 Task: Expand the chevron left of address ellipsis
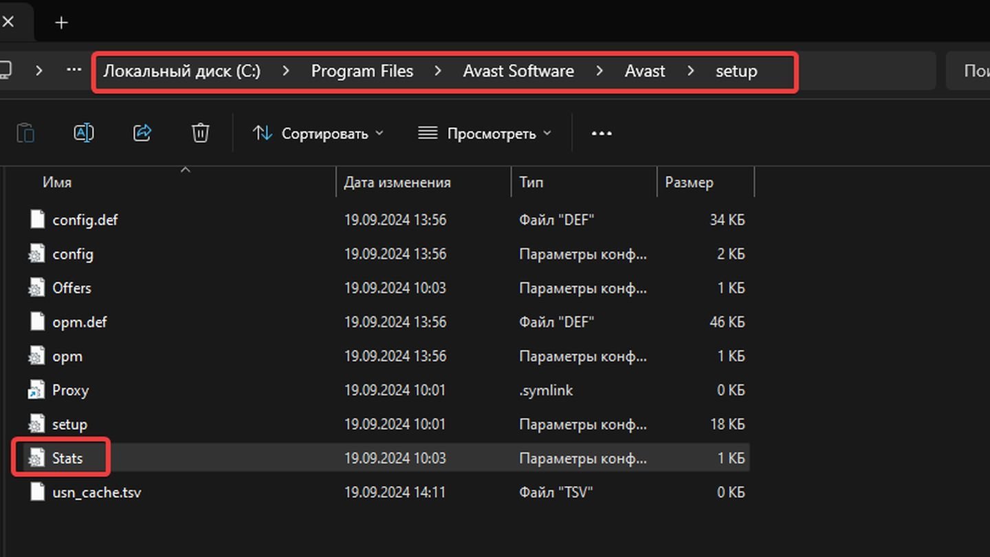click(x=39, y=70)
